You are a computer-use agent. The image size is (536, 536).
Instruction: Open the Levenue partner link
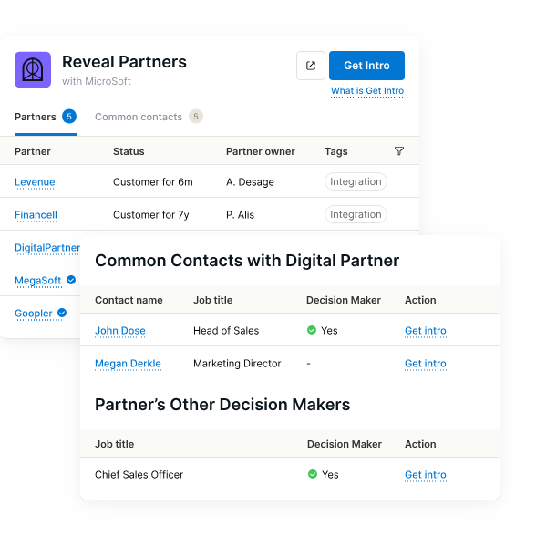(35, 182)
